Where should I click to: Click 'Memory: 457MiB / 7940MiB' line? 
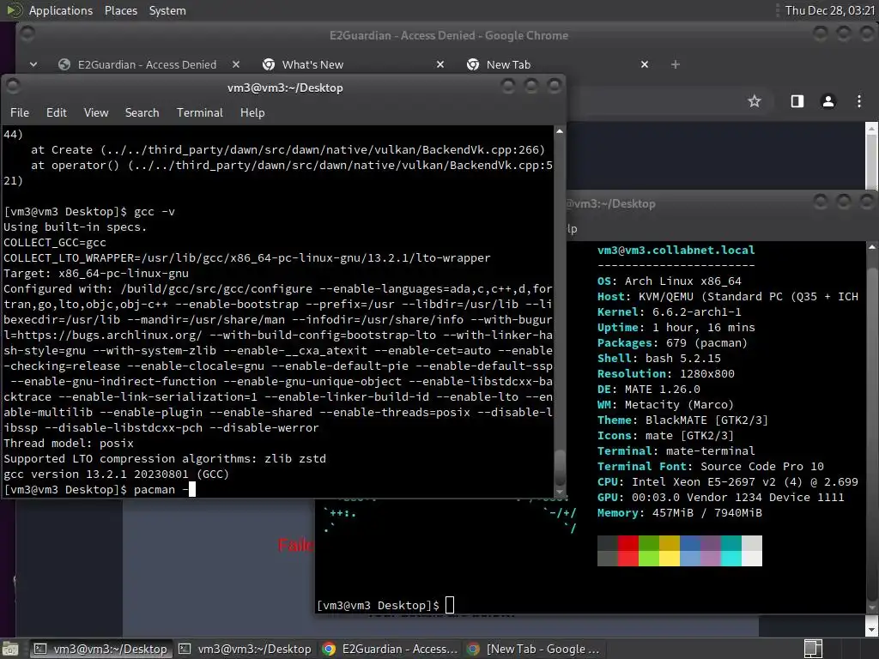point(680,513)
